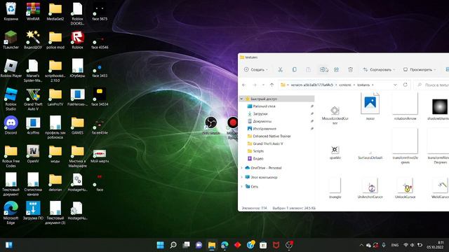
Task: Open the Recycle Bin (Корзина) desktop icon
Action: 11,11
